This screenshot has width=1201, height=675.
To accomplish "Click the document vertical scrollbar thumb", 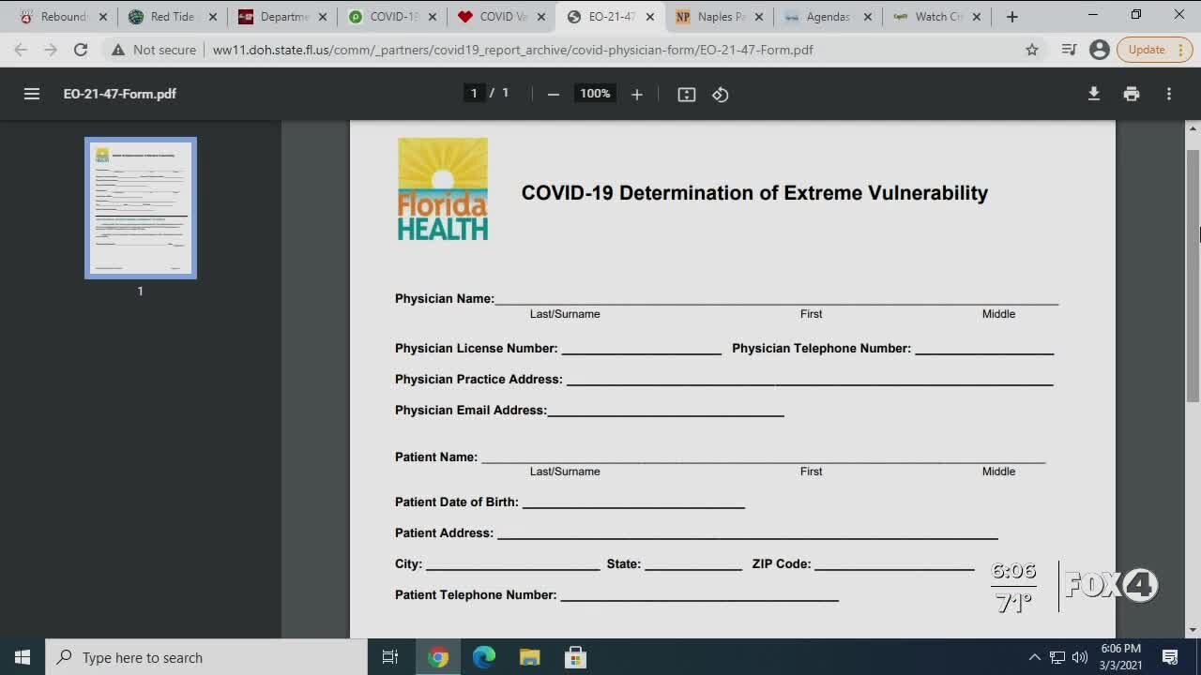I will pyautogui.click(x=1193, y=276).
